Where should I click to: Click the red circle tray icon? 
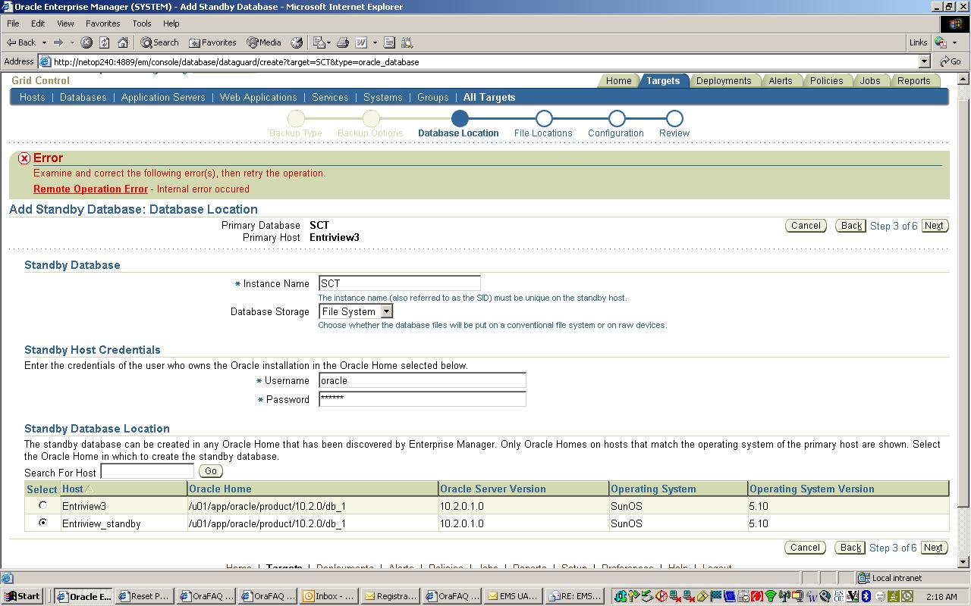click(x=757, y=596)
